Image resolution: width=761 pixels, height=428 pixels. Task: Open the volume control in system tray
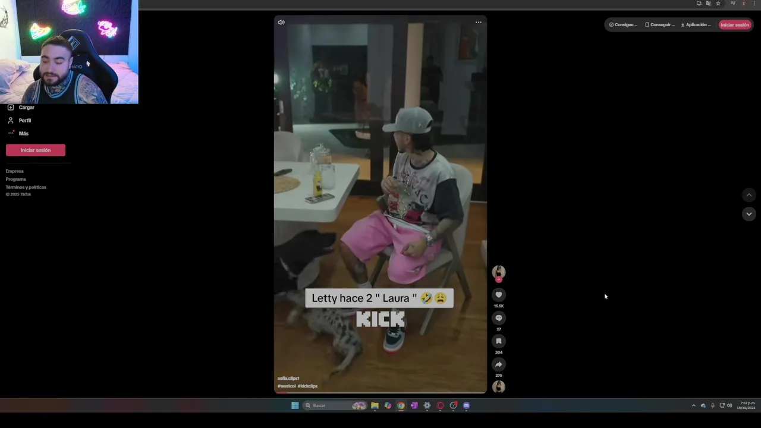729,405
